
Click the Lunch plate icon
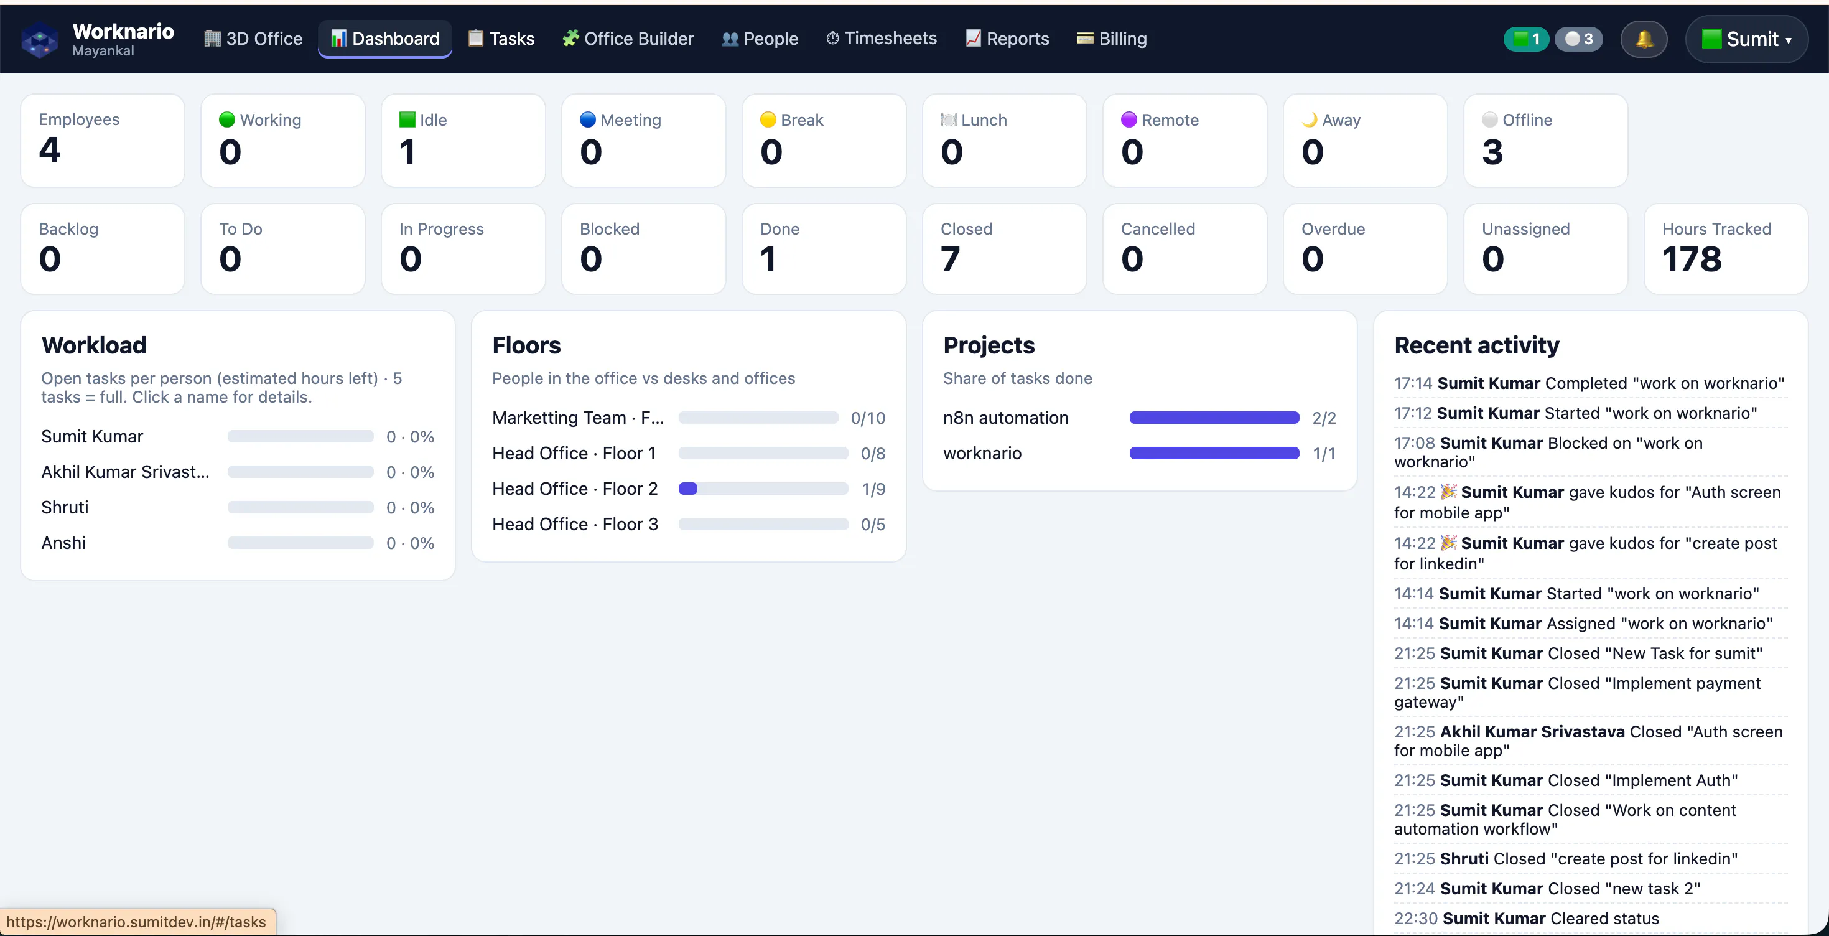pos(949,119)
